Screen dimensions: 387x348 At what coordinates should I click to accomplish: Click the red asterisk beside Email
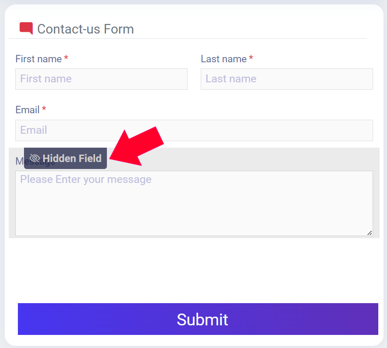click(44, 109)
